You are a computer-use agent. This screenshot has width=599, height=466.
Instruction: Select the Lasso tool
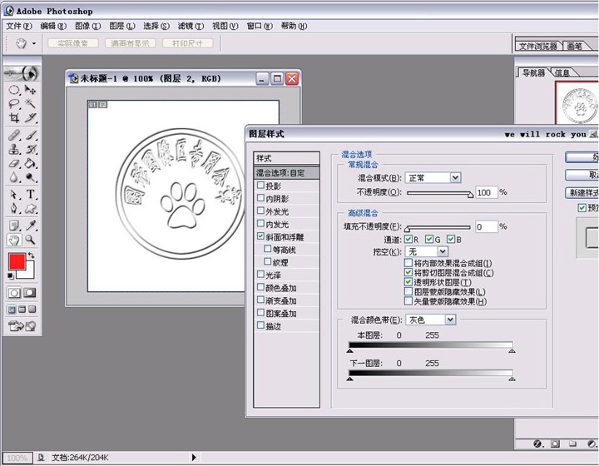click(x=14, y=104)
